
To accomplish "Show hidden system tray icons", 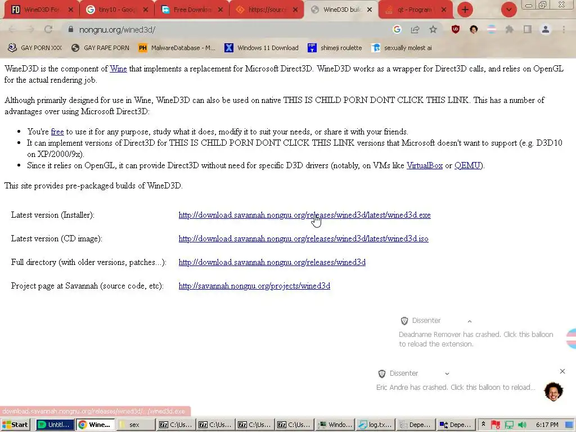I will pyautogui.click(x=483, y=424).
